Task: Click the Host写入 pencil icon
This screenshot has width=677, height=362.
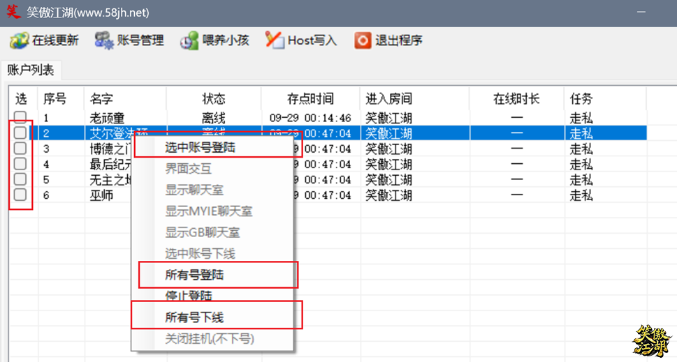Action: point(274,40)
